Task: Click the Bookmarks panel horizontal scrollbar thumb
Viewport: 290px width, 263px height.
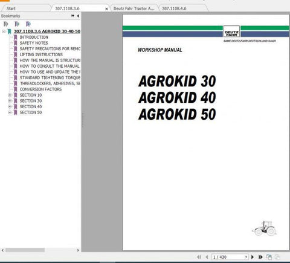Action: 25,250
